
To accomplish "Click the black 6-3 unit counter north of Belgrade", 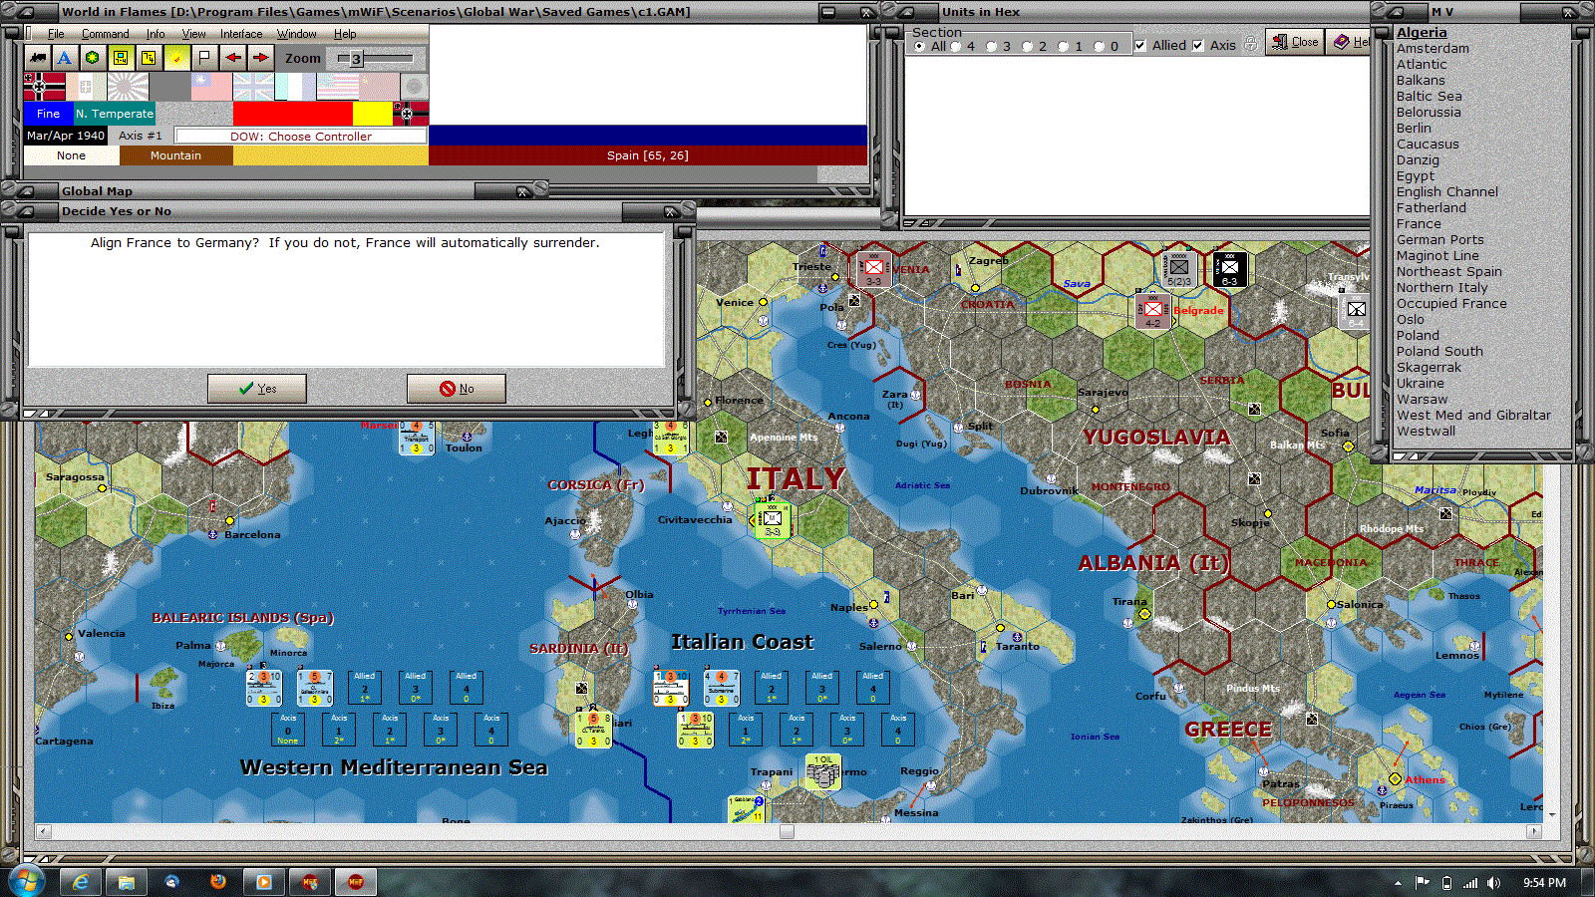I will (x=1229, y=269).
